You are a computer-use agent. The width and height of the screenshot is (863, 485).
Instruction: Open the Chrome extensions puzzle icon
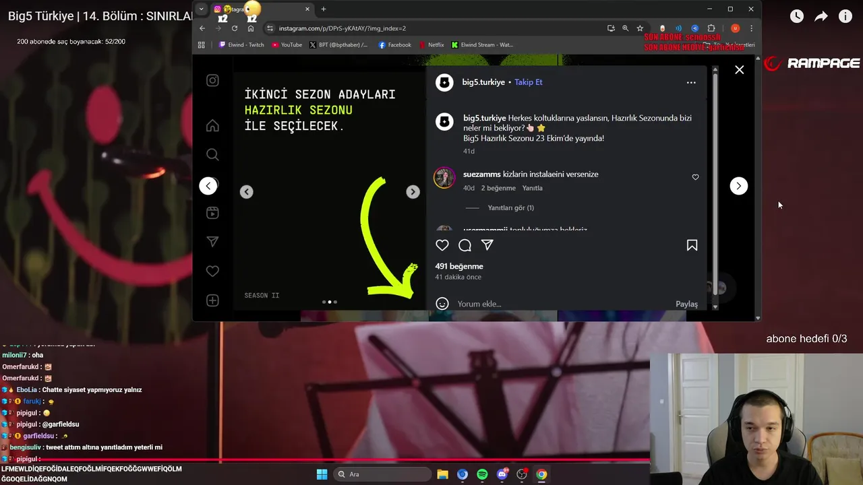pos(711,28)
